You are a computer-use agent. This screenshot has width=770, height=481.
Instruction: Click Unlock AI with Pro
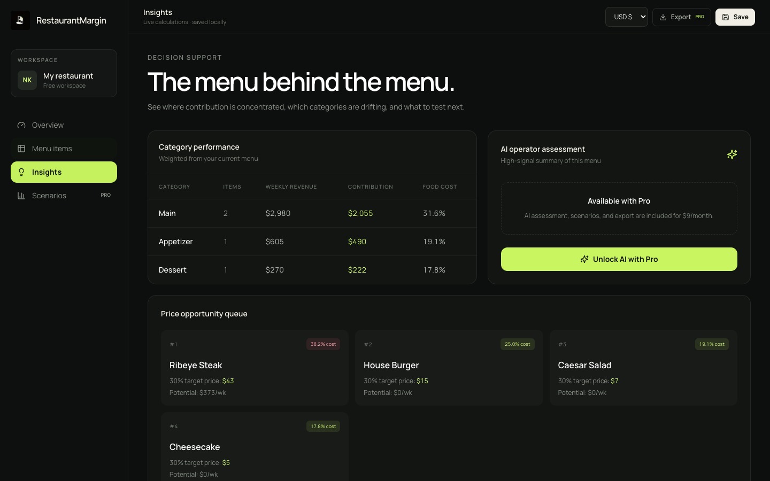coord(619,259)
